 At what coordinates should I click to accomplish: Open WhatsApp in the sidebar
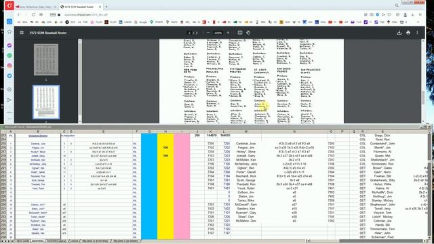(x=9, y=56)
